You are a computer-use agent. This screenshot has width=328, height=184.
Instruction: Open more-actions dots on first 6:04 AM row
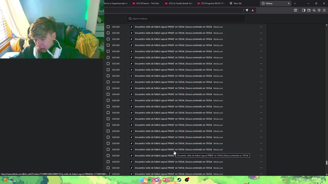[x=261, y=88]
